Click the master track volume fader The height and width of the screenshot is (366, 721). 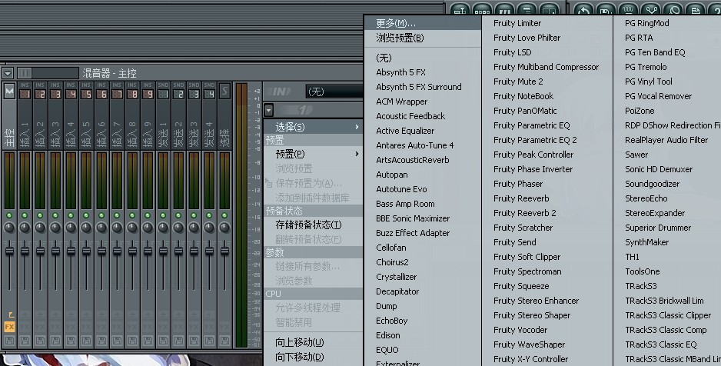click(9, 251)
